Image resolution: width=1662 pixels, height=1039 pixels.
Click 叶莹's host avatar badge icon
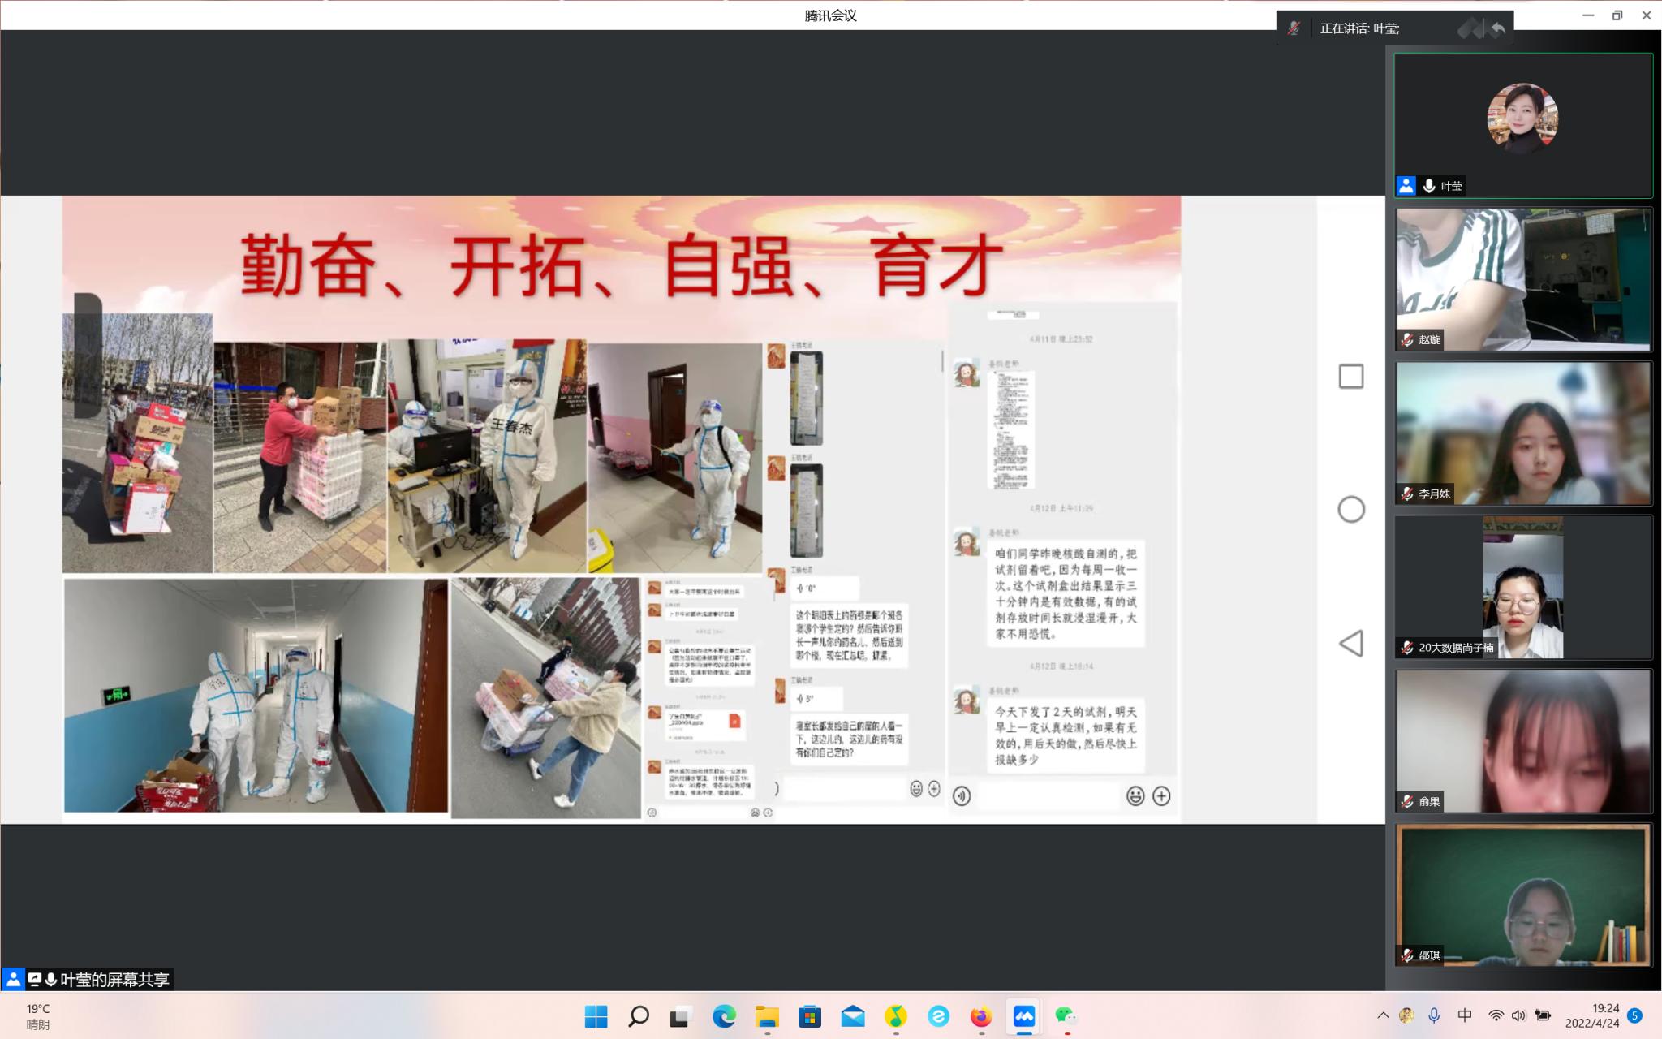pyautogui.click(x=1406, y=186)
